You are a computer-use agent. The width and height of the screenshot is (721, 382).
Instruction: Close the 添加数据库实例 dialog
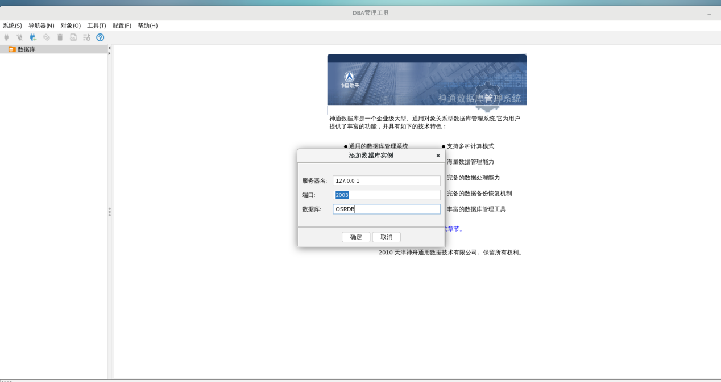[438, 156]
